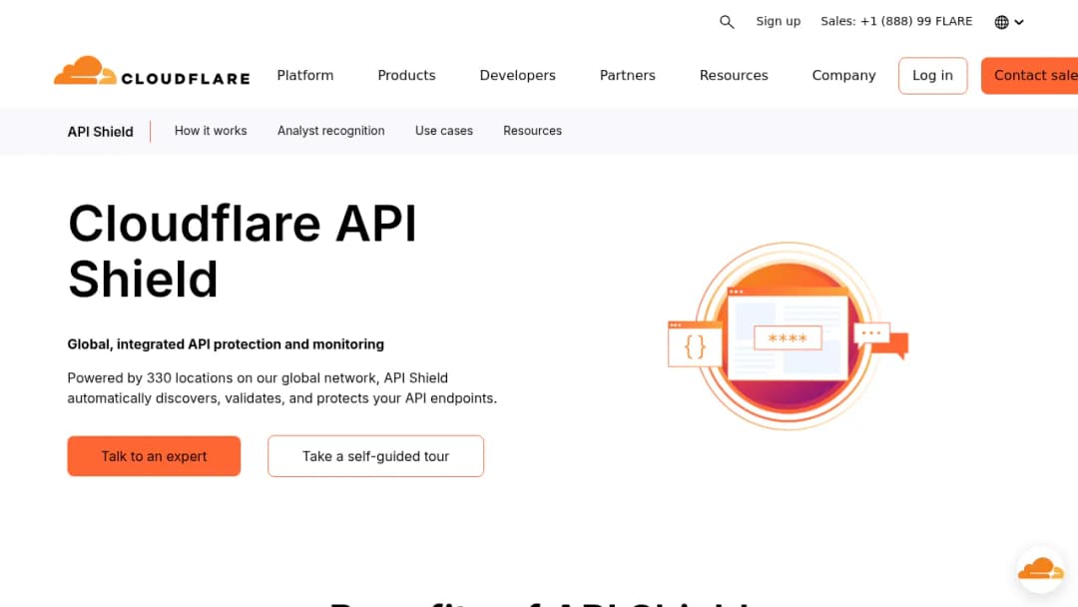Click 'Global, integrated API protection and monitoring' text
The width and height of the screenshot is (1078, 607).
[x=226, y=343]
